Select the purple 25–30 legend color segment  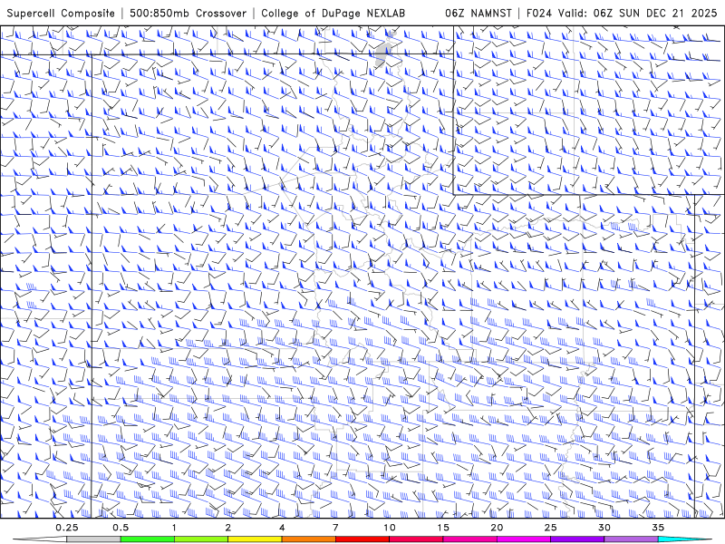577,539
